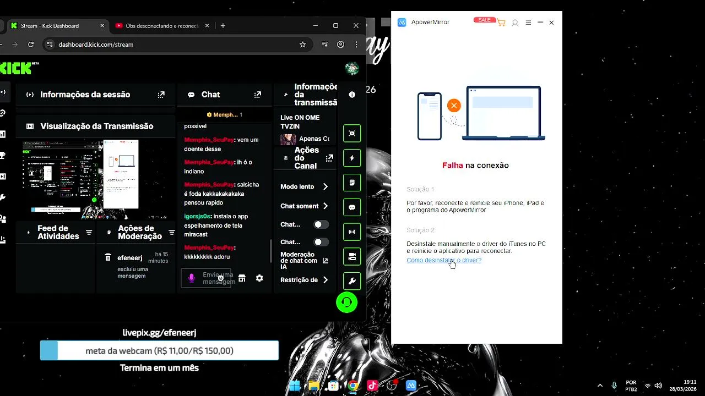Viewport: 705px width, 396px height.
Task: Click the green-bordered wrench button in Kick's right sidebar
Action: 352,281
